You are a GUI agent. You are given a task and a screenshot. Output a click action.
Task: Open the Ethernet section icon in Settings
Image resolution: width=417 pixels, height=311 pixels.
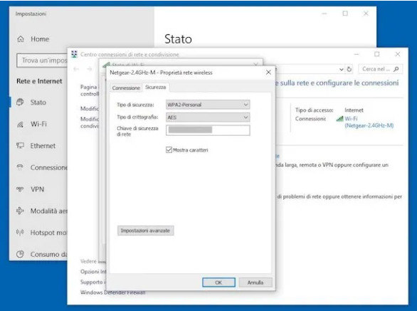pos(20,145)
